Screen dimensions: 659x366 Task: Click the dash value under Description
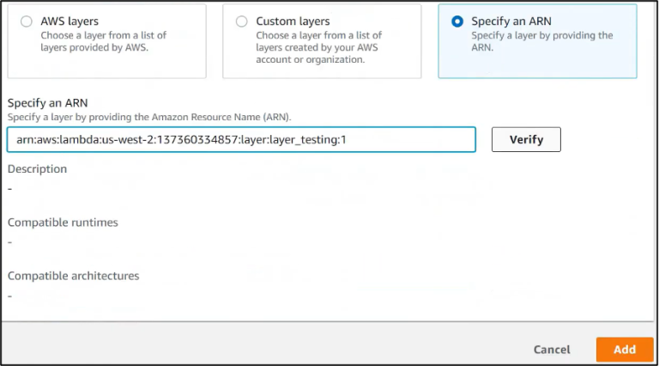coord(10,188)
